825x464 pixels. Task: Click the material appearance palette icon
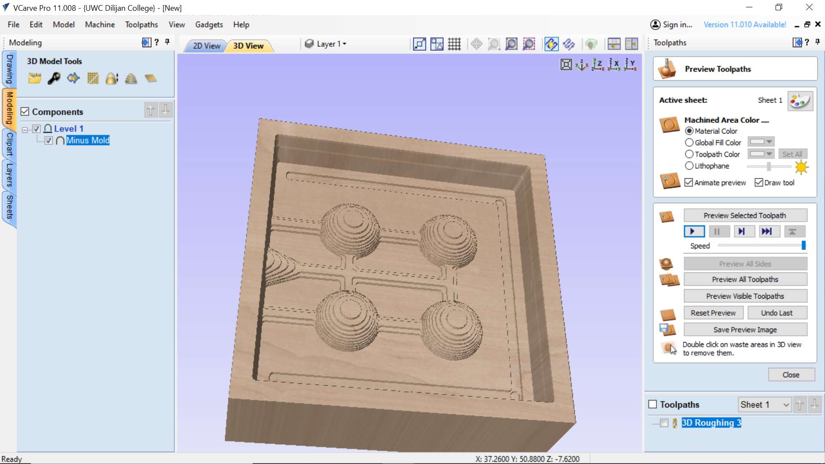tap(800, 101)
